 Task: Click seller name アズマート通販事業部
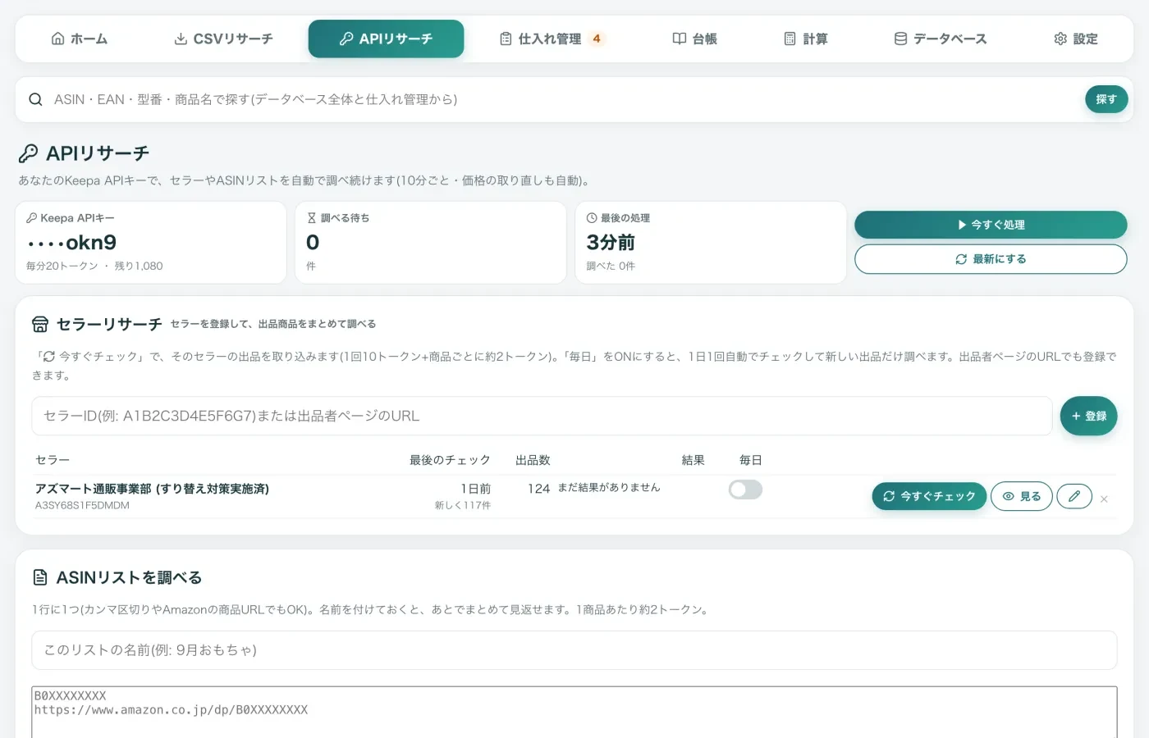[152, 489]
